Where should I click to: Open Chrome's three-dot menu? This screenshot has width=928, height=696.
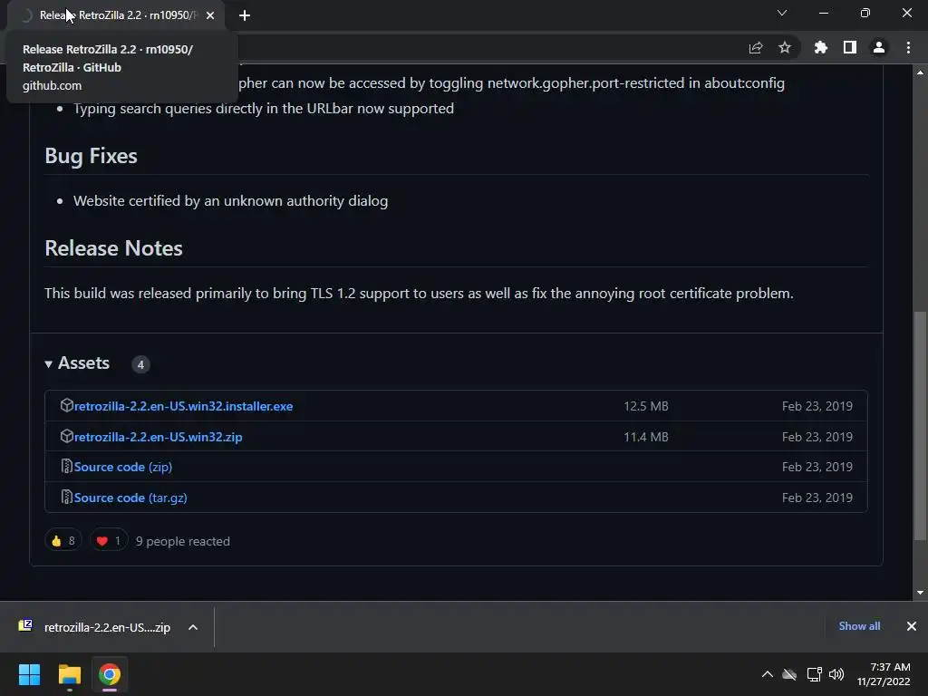pyautogui.click(x=908, y=48)
